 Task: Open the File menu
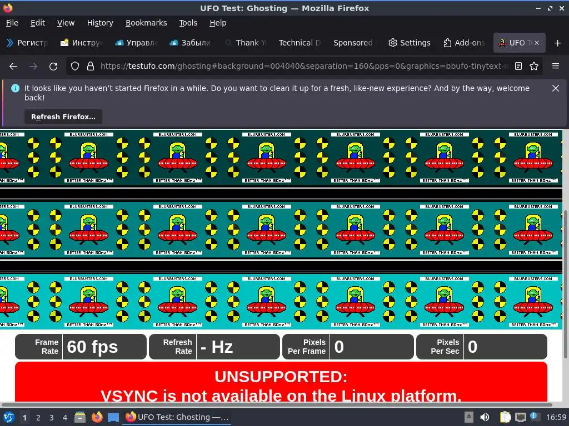click(x=12, y=23)
